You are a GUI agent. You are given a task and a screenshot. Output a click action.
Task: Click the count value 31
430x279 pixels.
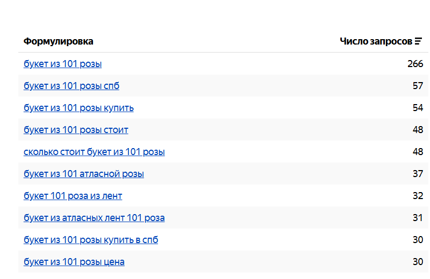[x=418, y=218]
